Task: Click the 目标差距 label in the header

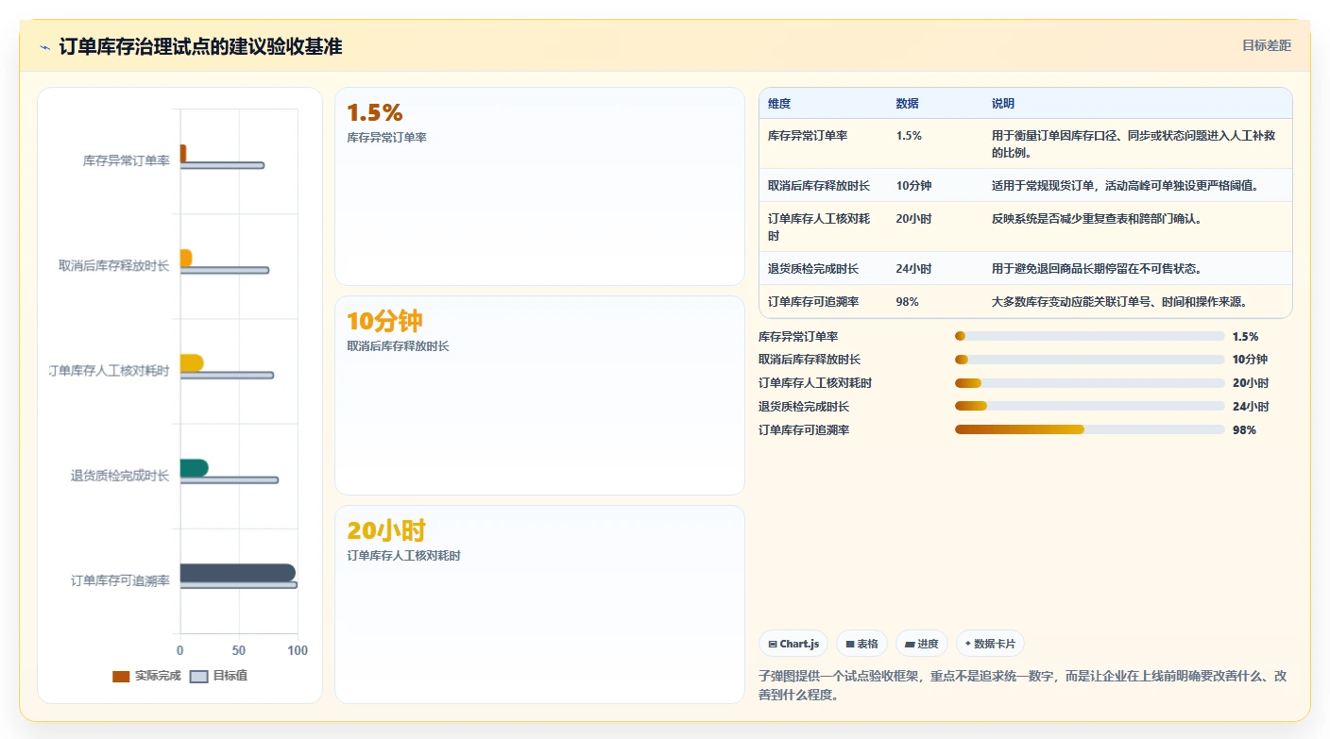Action: point(1266,45)
